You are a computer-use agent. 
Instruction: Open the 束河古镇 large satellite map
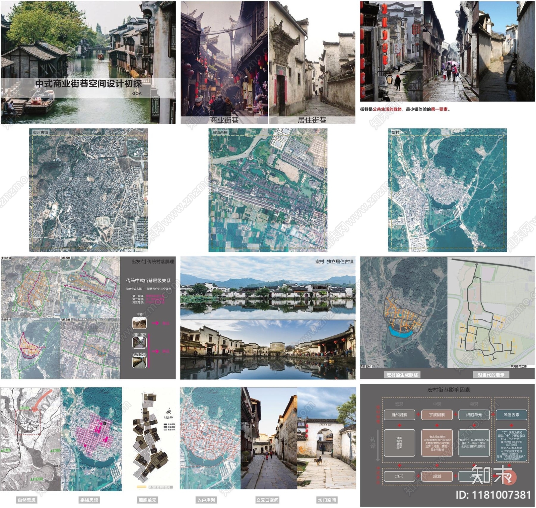[88, 190]
